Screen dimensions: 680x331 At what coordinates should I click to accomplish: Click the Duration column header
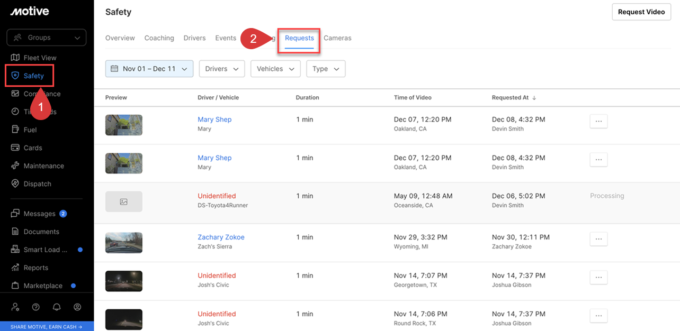tap(307, 98)
